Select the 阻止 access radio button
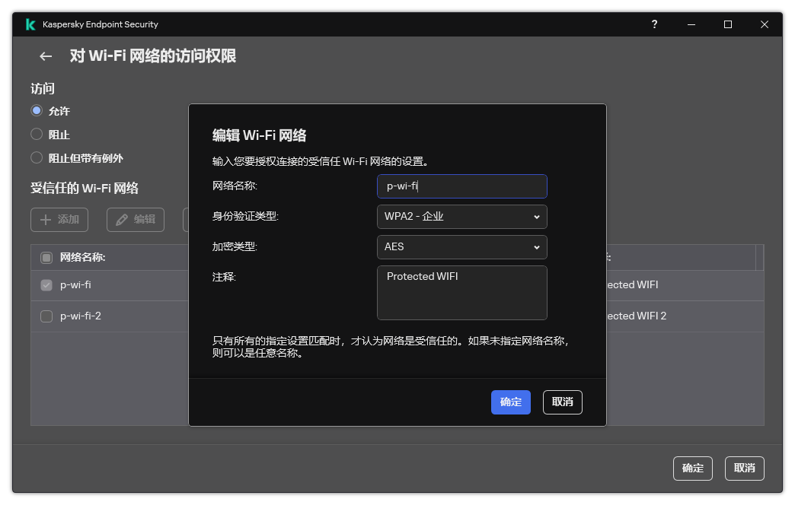Viewport: 795px width, 505px height. pos(37,134)
